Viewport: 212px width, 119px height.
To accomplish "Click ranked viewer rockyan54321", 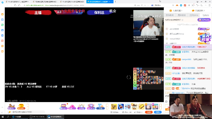I will click(x=175, y=39).
